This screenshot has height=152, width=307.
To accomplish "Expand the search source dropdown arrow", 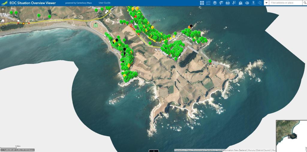I will 267,3.
